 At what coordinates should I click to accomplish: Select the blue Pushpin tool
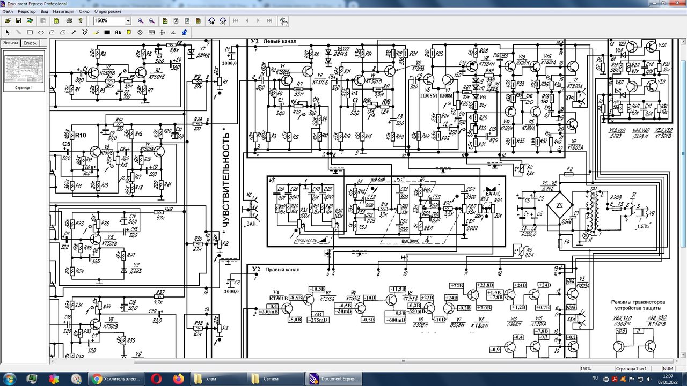point(184,32)
